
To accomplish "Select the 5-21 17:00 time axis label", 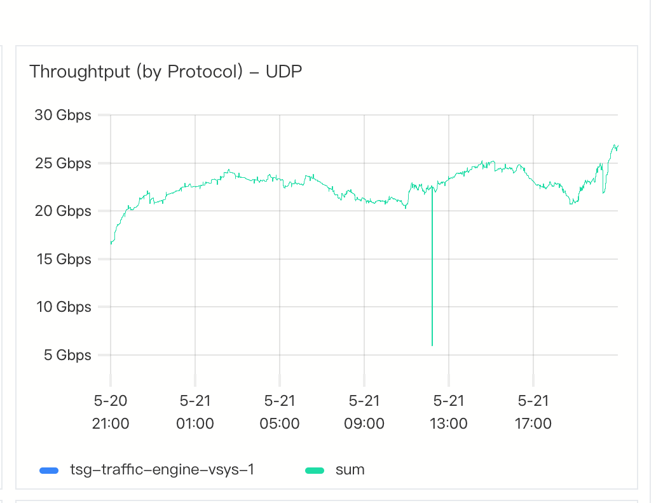I will [533, 412].
